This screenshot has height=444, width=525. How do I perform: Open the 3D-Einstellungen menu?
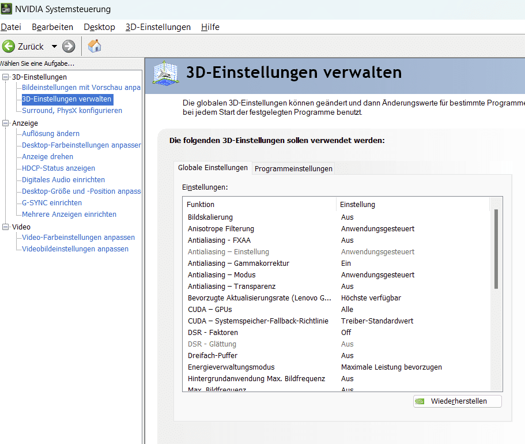pyautogui.click(x=158, y=27)
